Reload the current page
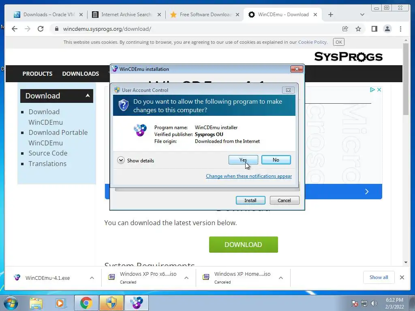The width and height of the screenshot is (415, 311). [41, 29]
